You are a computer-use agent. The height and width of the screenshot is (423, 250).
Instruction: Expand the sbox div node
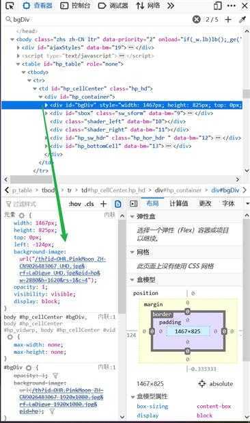(x=46, y=114)
